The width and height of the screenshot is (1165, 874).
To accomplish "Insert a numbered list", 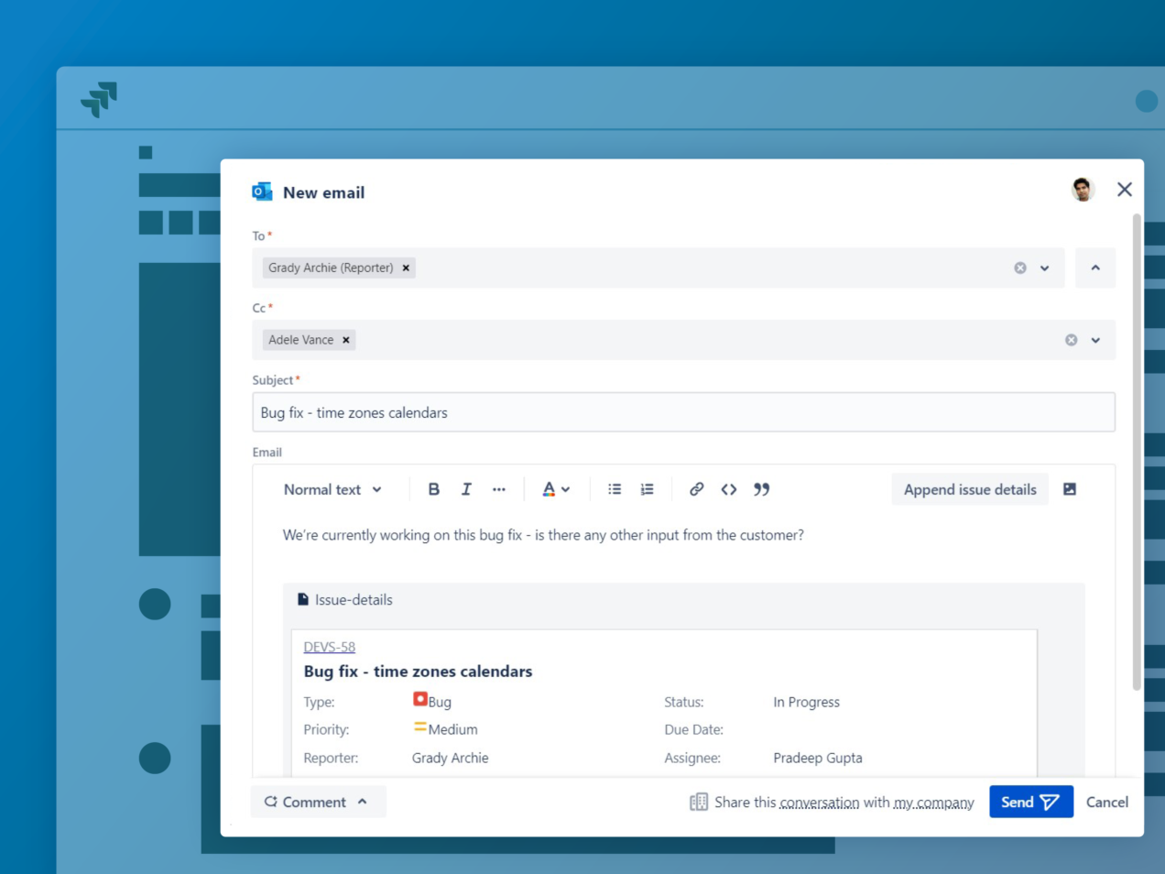I will [x=647, y=489].
